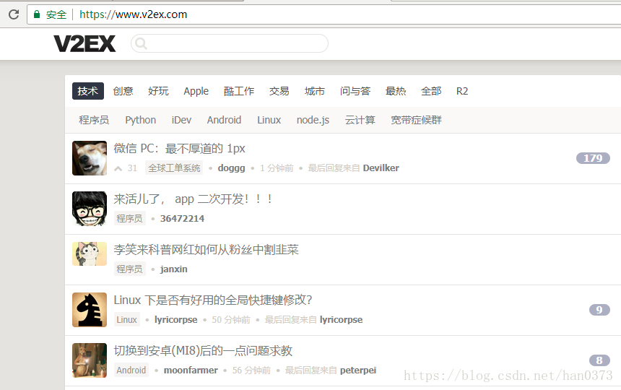Open the 云计算 node link
The image size is (621, 390).
360,120
